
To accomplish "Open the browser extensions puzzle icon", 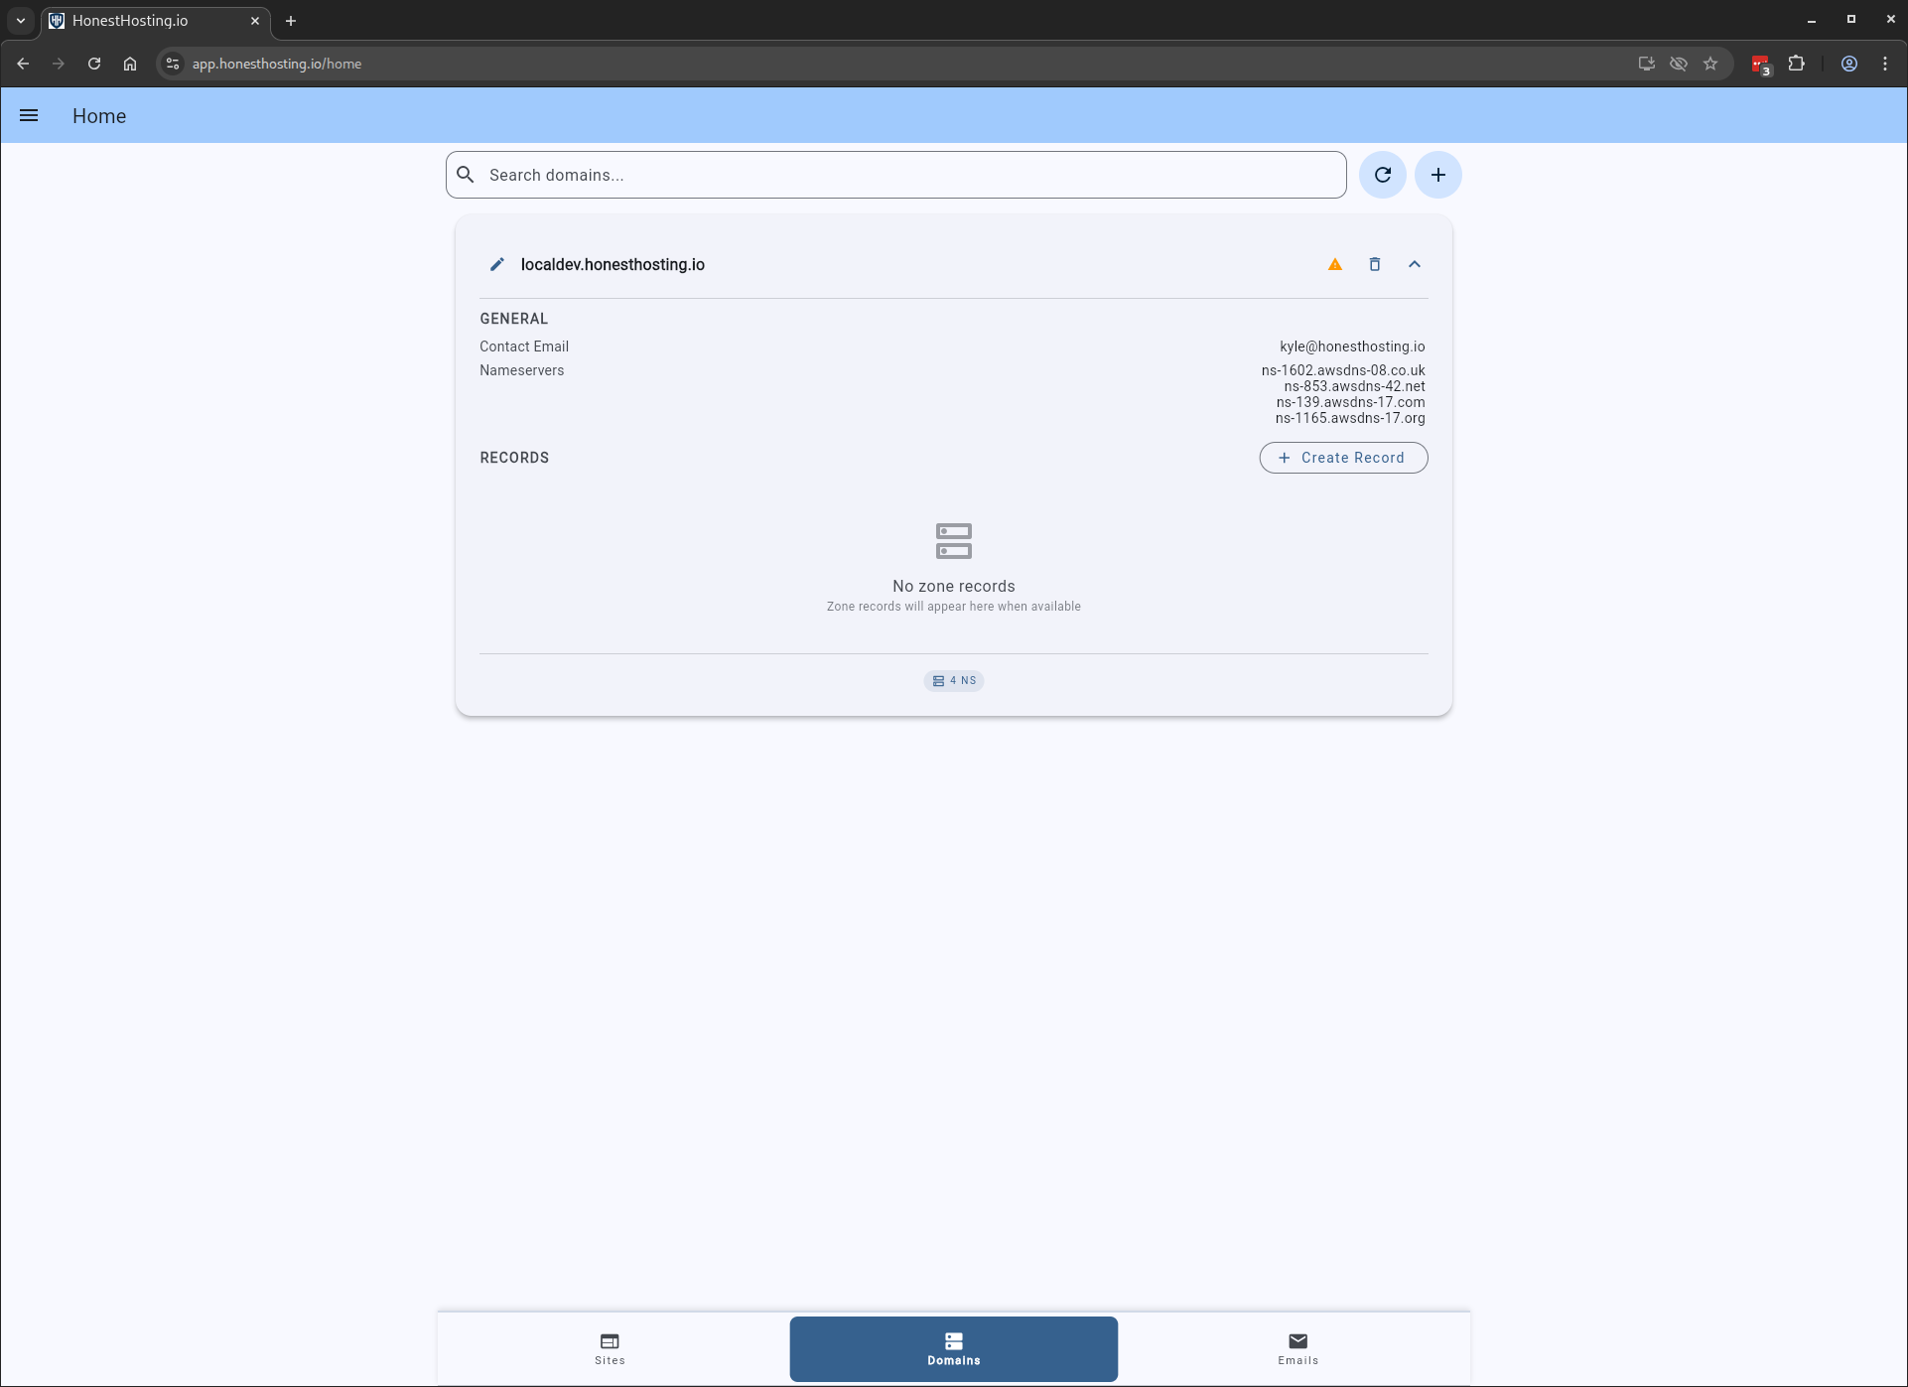I will coord(1797,64).
